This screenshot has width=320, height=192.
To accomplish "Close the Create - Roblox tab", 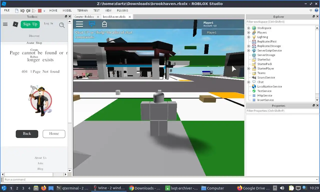I will click(x=98, y=17).
